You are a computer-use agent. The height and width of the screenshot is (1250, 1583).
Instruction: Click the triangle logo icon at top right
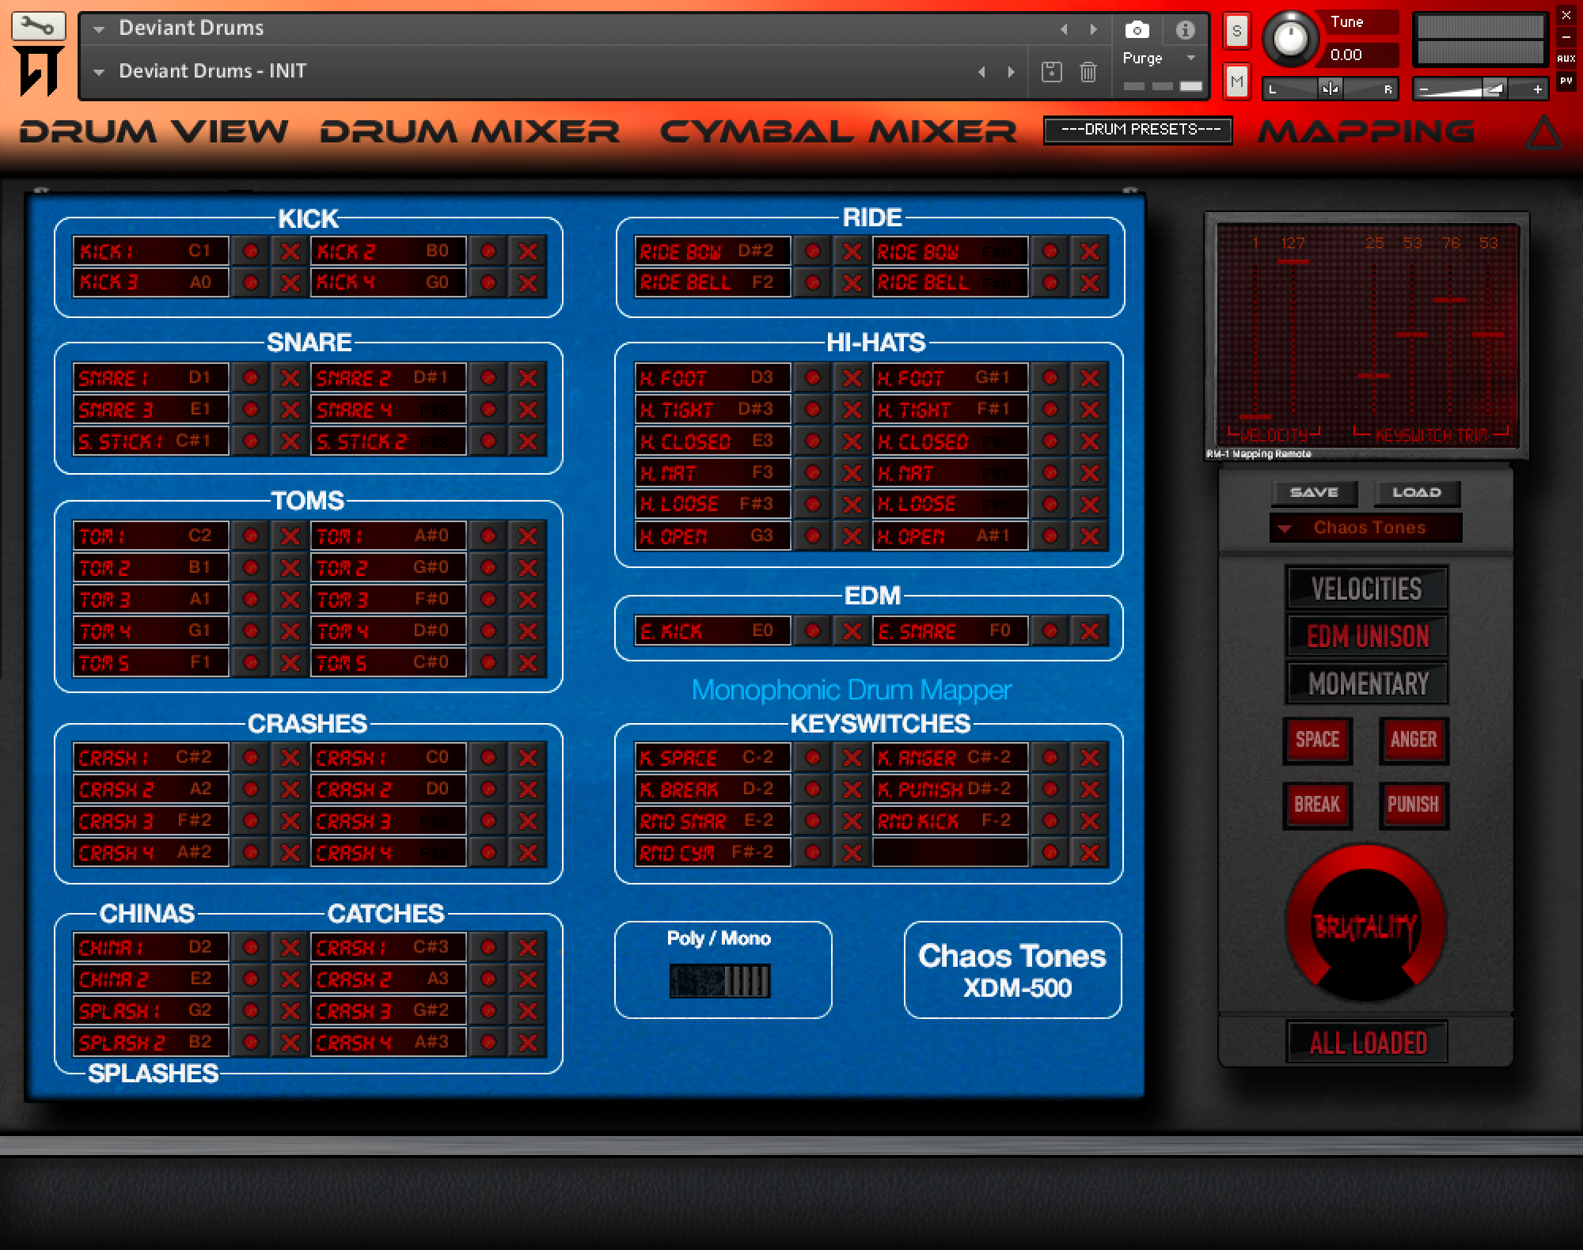click(1543, 133)
